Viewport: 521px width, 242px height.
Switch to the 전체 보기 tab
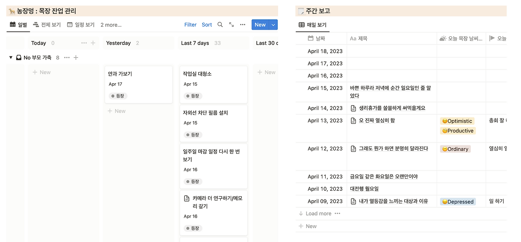point(46,24)
